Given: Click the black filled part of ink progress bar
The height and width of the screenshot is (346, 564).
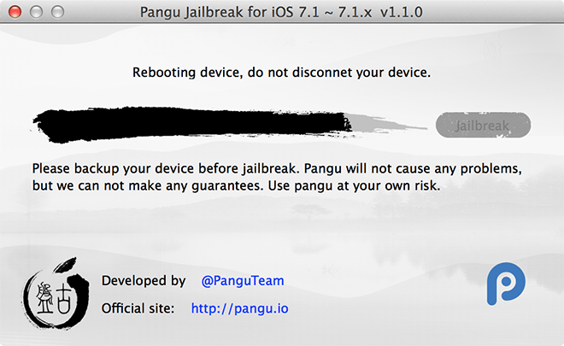Looking at the screenshot, I should [192, 124].
